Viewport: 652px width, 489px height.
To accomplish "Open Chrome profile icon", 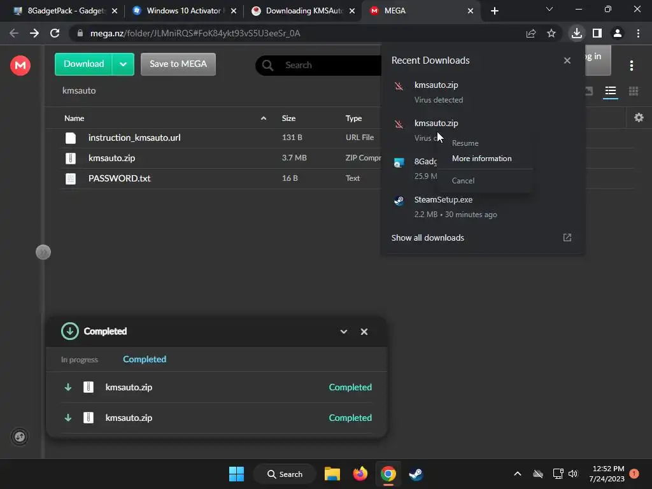I will click(617, 33).
